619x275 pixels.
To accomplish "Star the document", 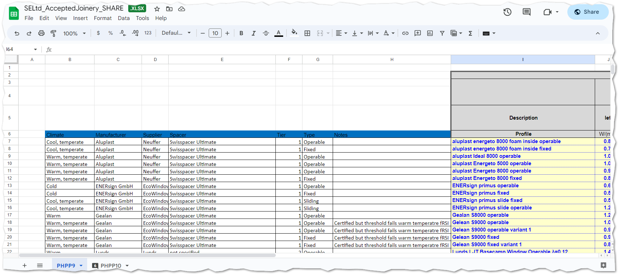I will (x=157, y=9).
